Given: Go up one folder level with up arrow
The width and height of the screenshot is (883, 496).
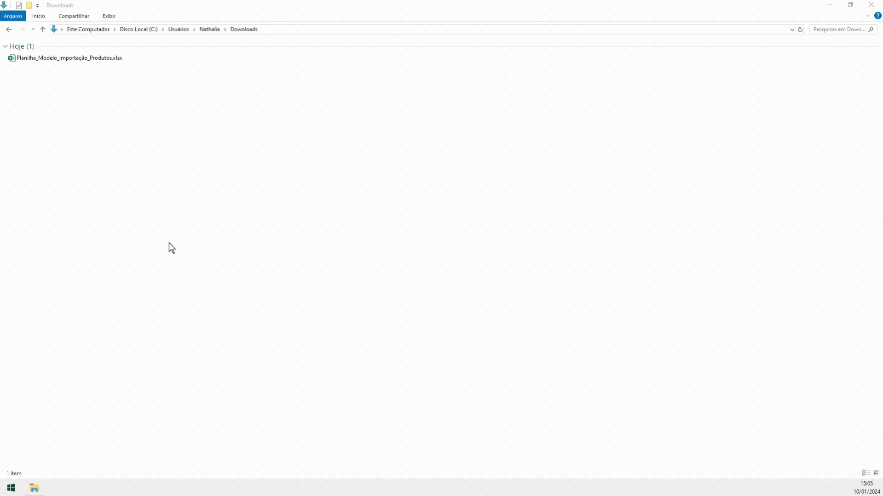Looking at the screenshot, I should (x=43, y=29).
